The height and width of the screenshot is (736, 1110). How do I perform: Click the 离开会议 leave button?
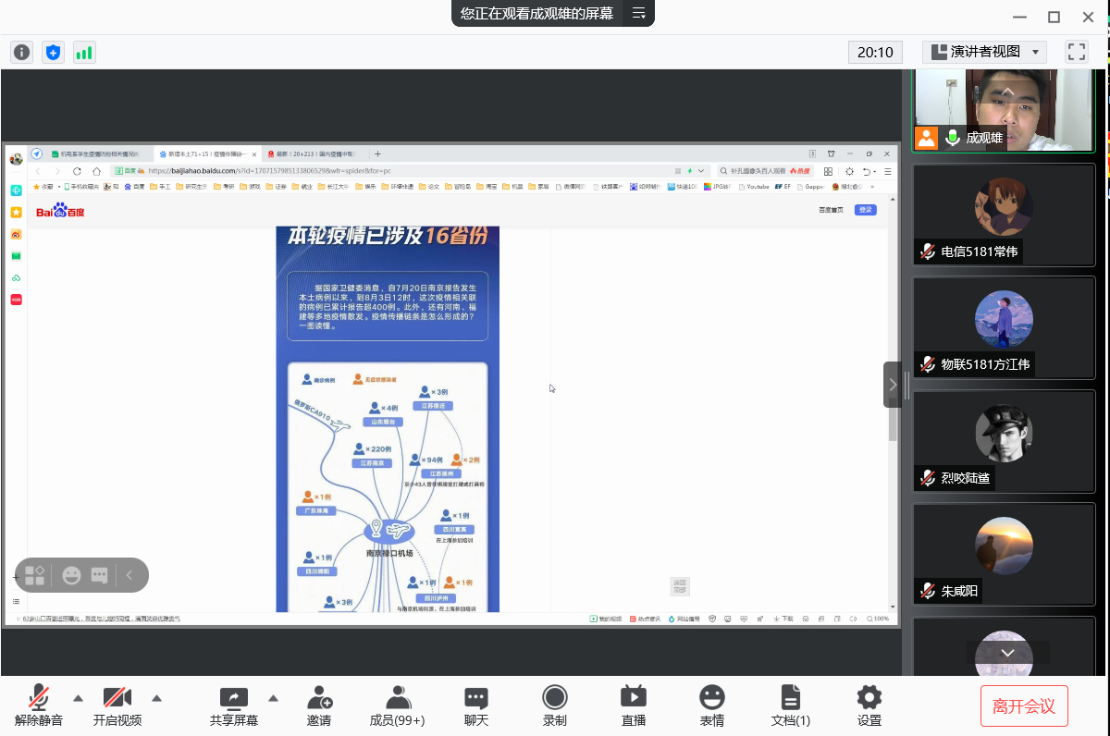(x=1024, y=706)
